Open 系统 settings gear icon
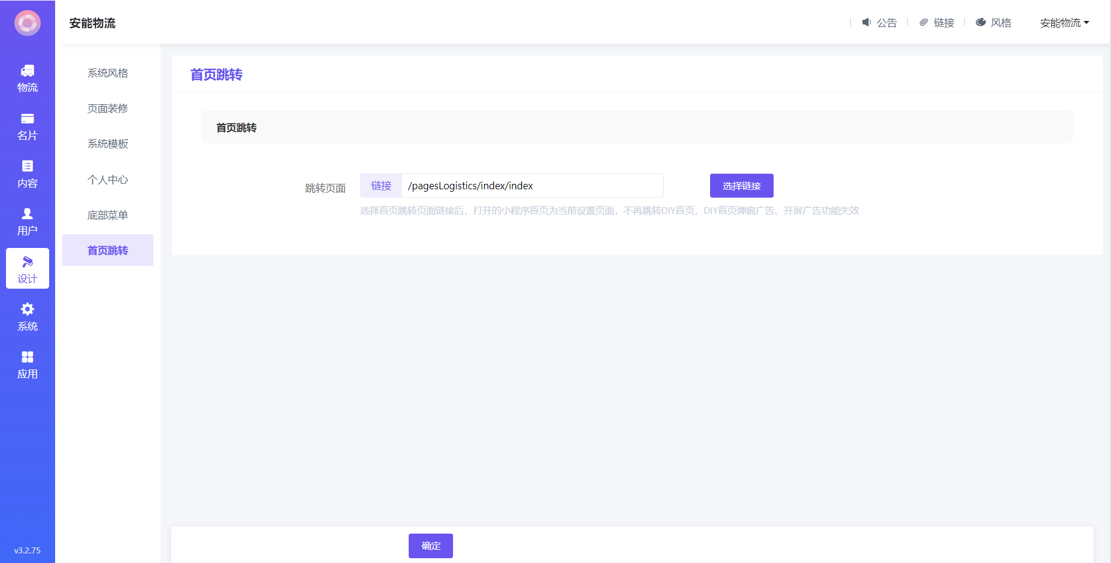The image size is (1111, 563). click(28, 309)
